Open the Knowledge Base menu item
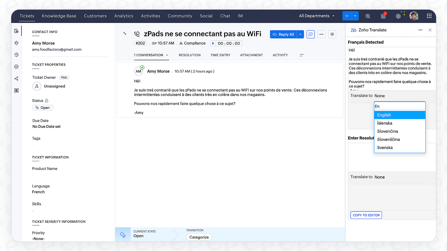This screenshot has height=251, width=447. [x=59, y=16]
